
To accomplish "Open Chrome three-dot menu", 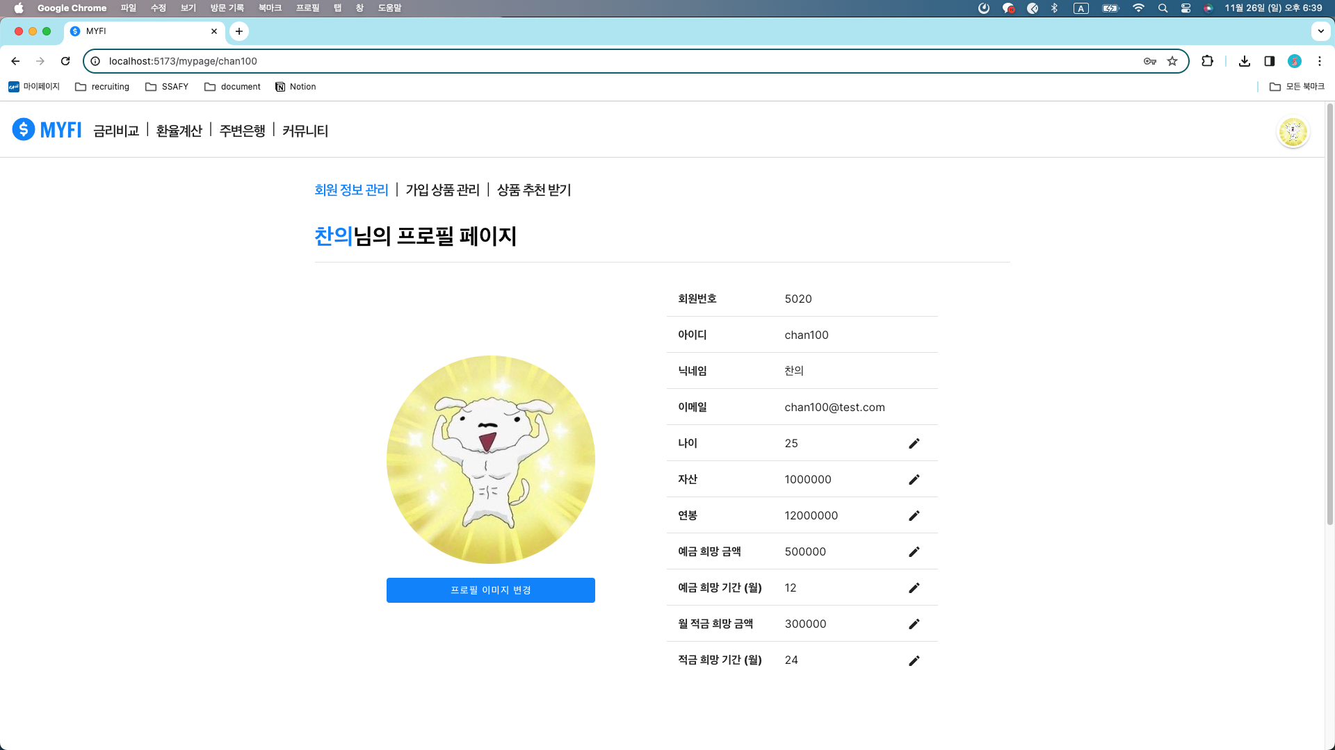I will pyautogui.click(x=1319, y=61).
